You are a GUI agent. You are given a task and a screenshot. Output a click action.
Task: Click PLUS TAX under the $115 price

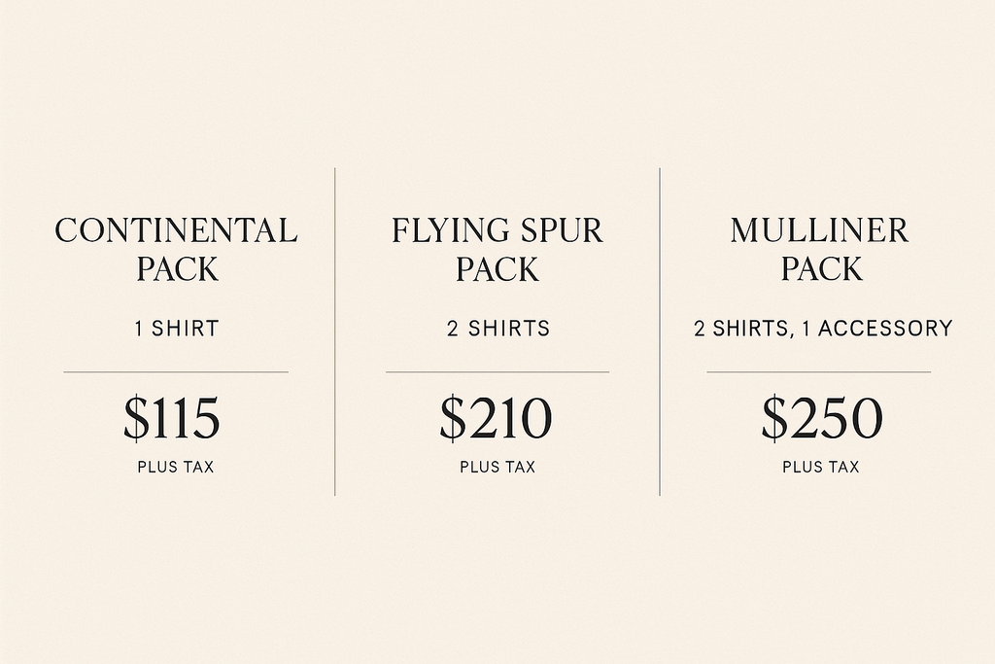(176, 467)
